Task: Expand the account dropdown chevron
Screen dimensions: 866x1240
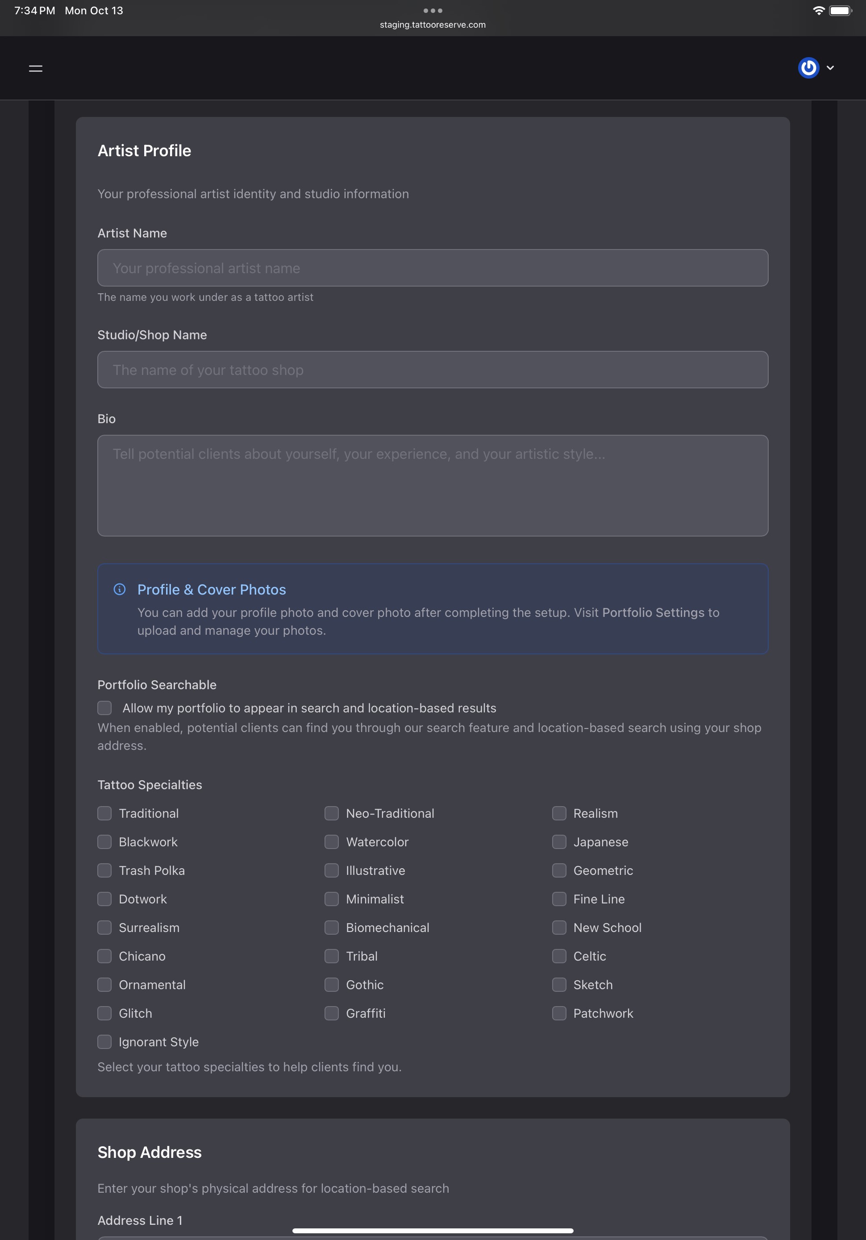Action: [x=830, y=68]
